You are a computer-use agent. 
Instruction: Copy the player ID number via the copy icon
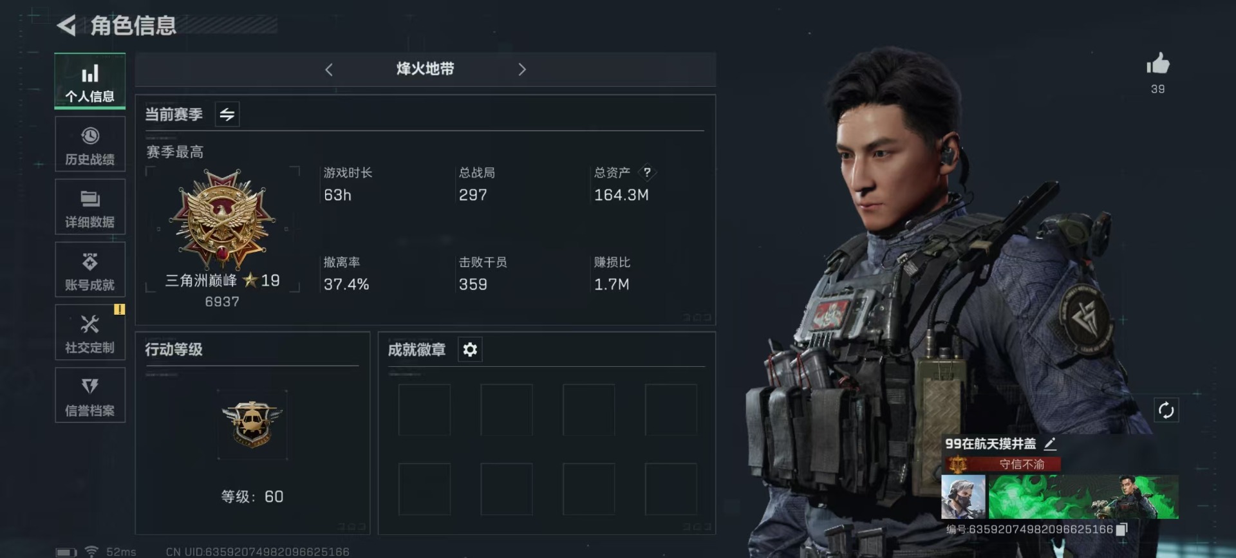(x=1121, y=529)
